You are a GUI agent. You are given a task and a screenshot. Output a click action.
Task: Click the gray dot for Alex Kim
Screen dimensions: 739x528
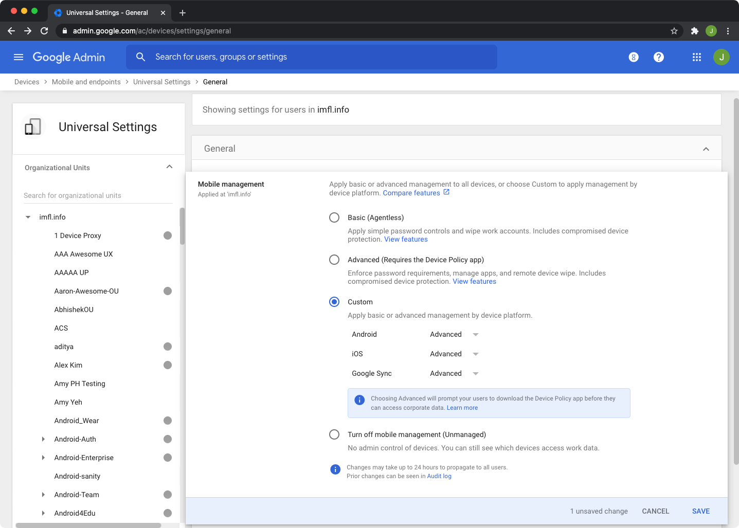click(x=168, y=365)
